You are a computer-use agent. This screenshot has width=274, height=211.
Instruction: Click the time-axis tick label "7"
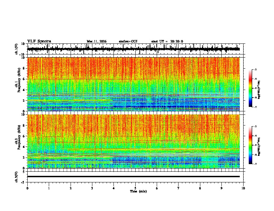(179, 188)
